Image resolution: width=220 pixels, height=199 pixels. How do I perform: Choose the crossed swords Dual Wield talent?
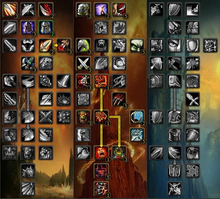83,63
